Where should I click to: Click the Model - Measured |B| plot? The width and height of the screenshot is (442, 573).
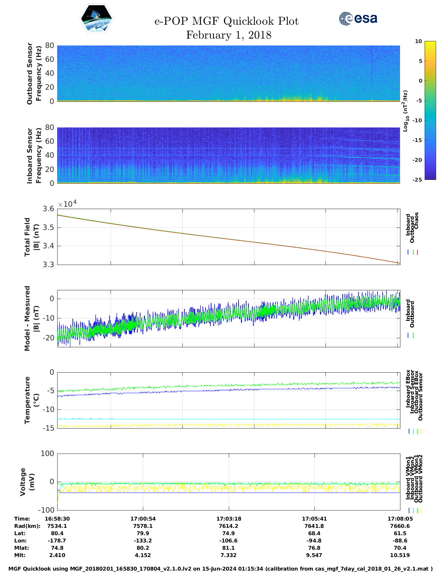pos(229,318)
